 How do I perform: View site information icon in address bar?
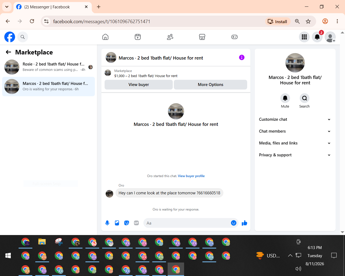[x=46, y=22]
